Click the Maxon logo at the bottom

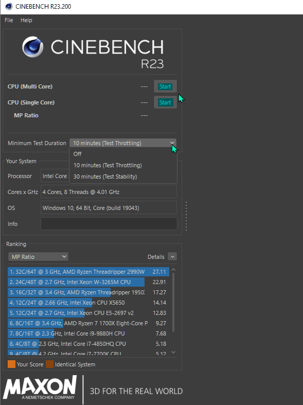click(x=40, y=388)
